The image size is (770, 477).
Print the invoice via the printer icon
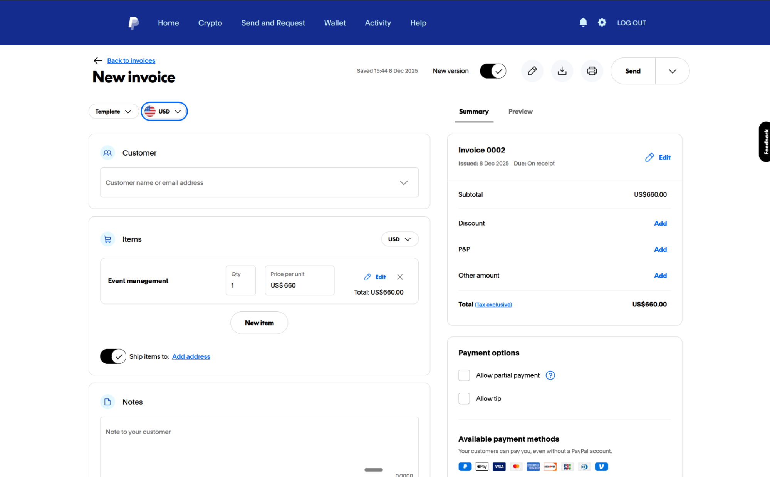click(592, 71)
